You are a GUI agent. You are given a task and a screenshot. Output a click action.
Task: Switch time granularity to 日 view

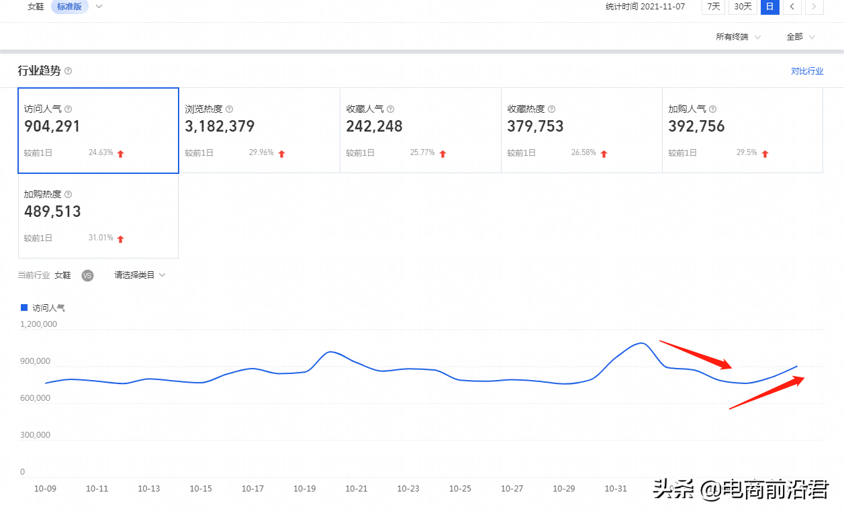coord(769,7)
